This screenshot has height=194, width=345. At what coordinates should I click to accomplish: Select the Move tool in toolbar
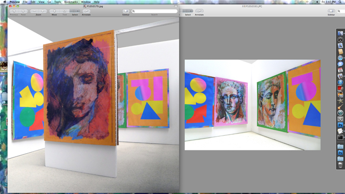click(54, 11)
